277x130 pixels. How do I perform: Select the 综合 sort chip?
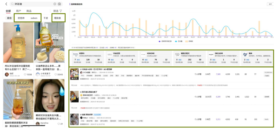coord(9,18)
